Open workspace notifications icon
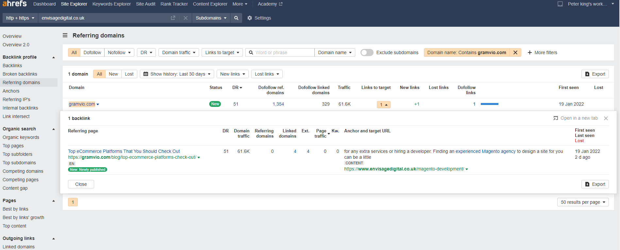The image size is (620, 250). coord(560,4)
